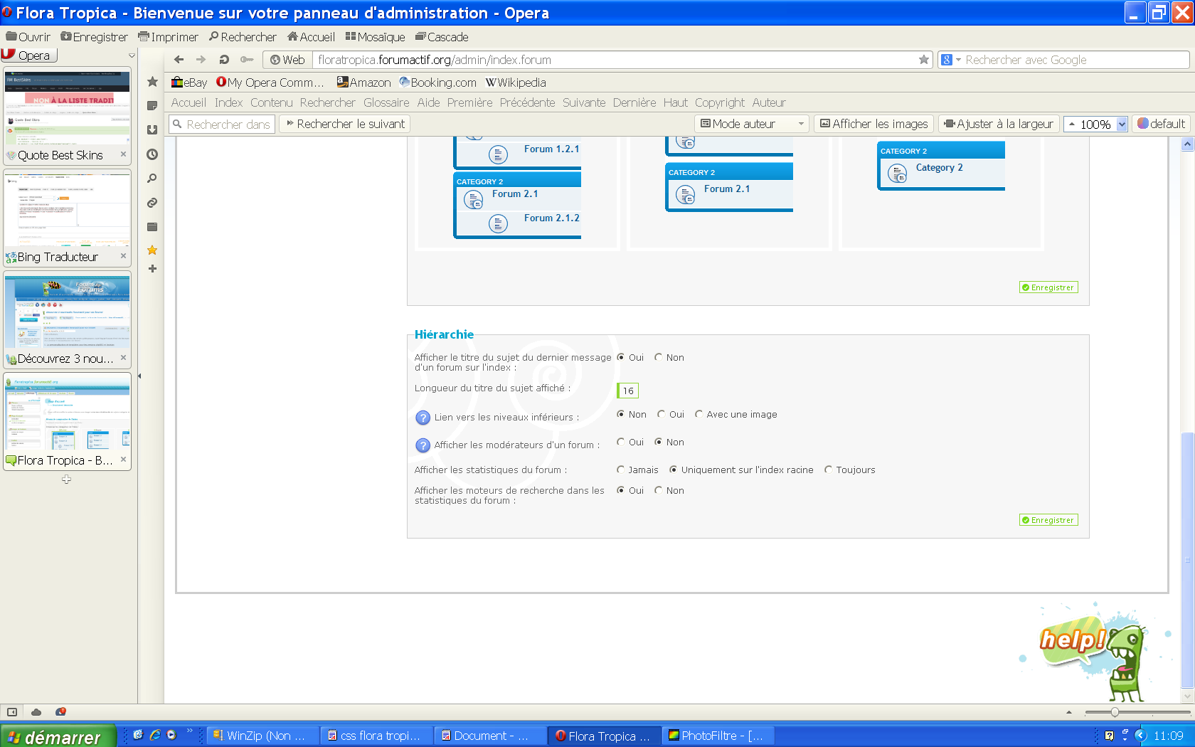
Task: Select Non for showing forum moderators
Action: coord(659,442)
